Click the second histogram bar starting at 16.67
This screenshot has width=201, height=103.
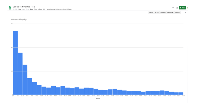pyautogui.click(x=20, y=74)
